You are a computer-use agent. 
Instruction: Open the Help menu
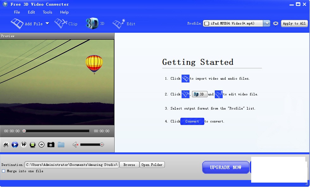[x=64, y=12]
